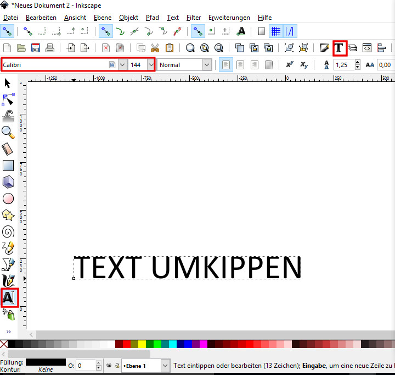Screen dimensions: 395x375
Task: Open the Text and Font dialog icon
Action: (x=340, y=48)
